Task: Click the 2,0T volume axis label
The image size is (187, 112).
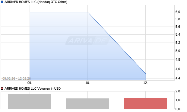Action: [x=179, y=91]
